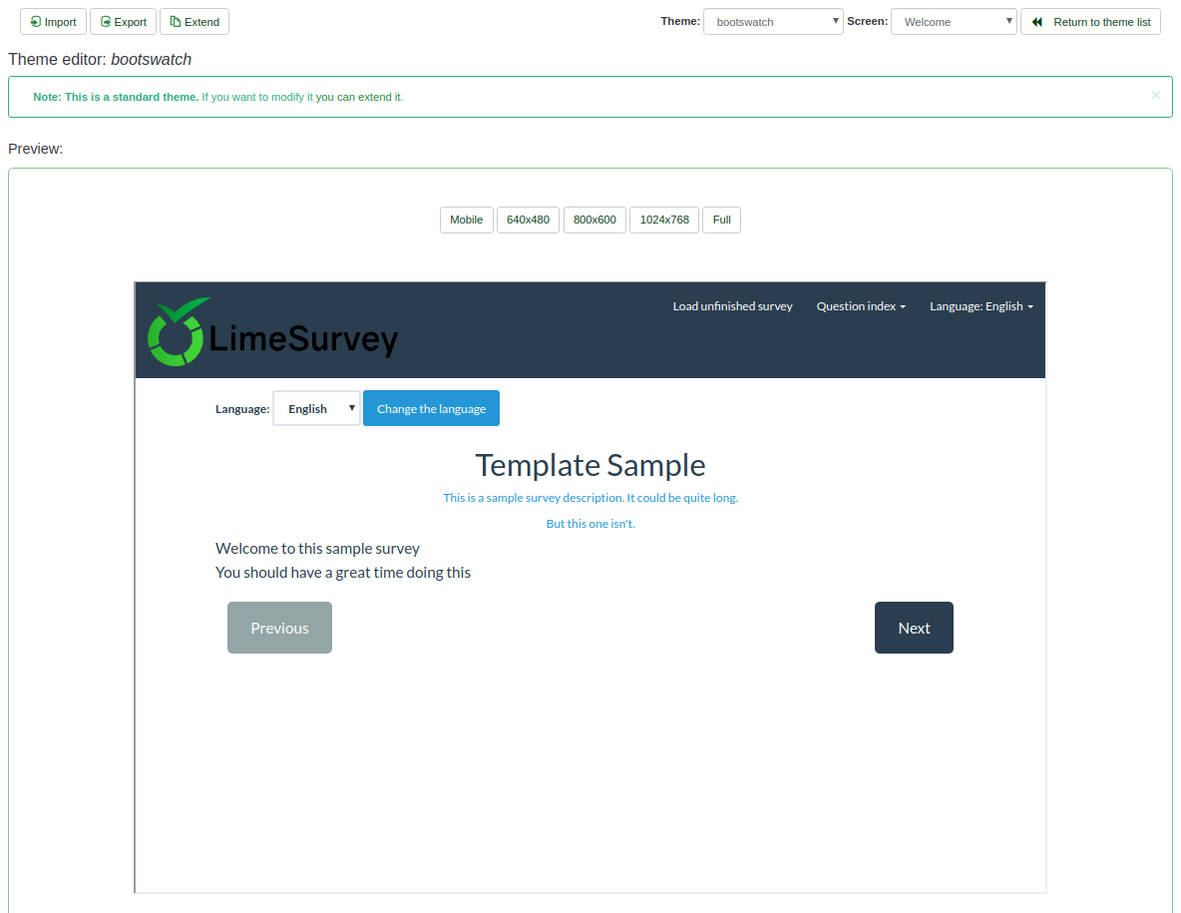Image resolution: width=1181 pixels, height=913 pixels.
Task: Select the Full preview size
Action: pos(721,220)
